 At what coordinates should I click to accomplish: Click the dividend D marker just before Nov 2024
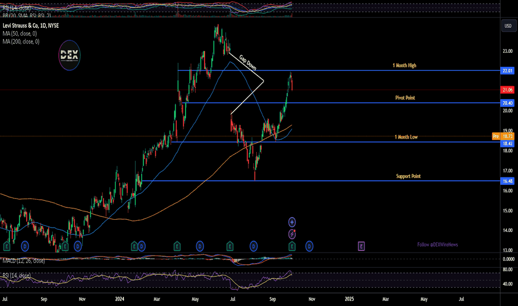tap(309, 246)
